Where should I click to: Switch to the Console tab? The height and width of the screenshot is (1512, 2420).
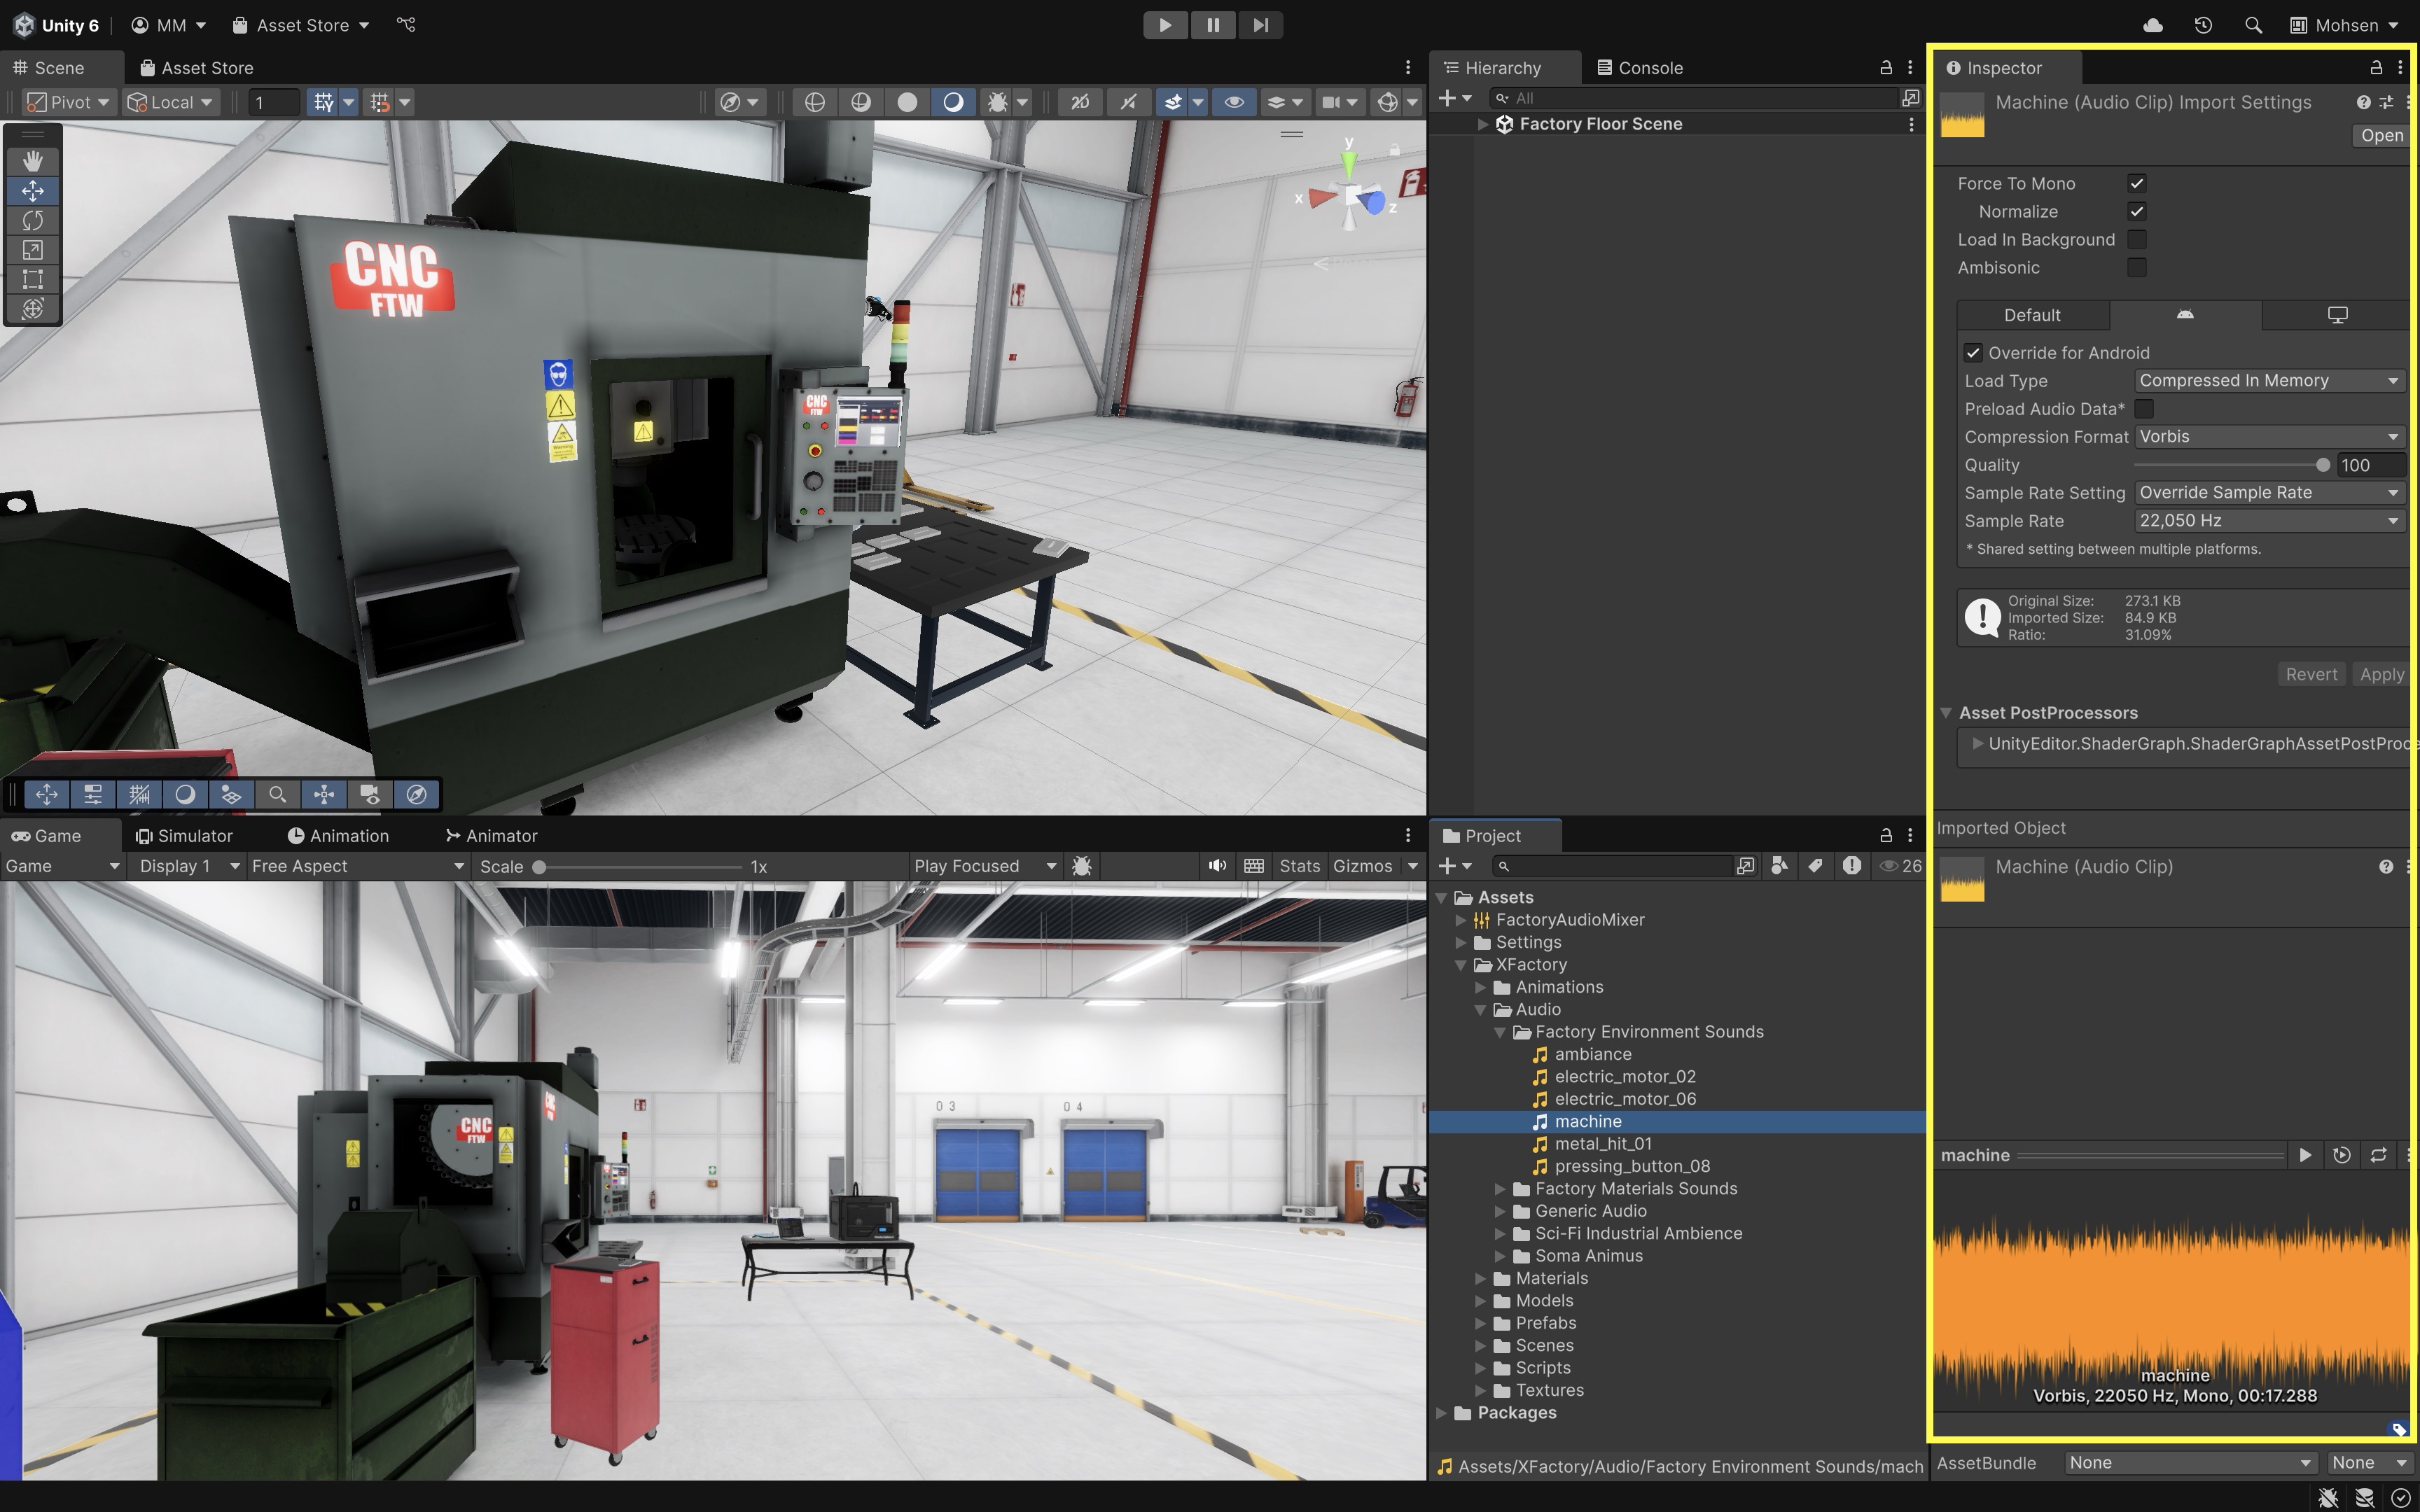(x=1640, y=68)
